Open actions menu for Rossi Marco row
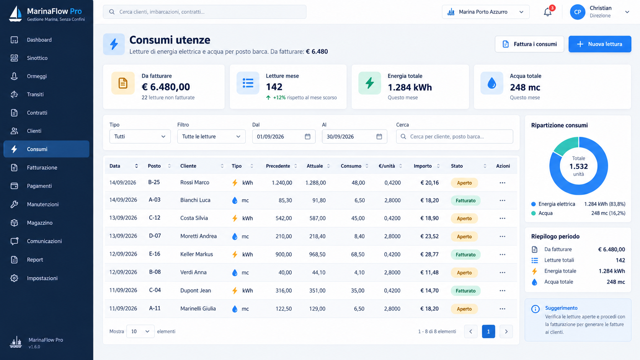Image resolution: width=640 pixels, height=360 pixels. 502,183
